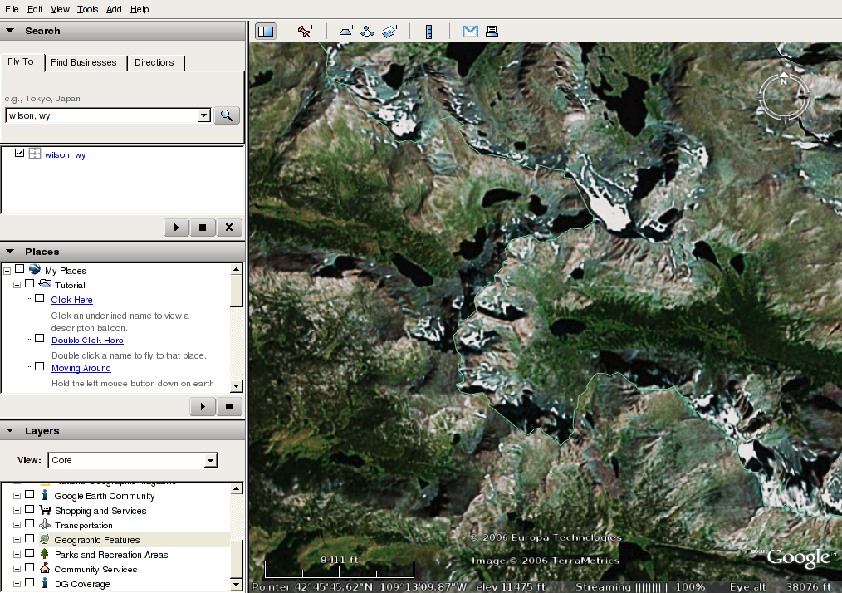The height and width of the screenshot is (593, 842).
Task: Enable the Shopping and Services layer
Action: 30,509
